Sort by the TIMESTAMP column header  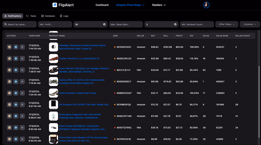point(34,36)
